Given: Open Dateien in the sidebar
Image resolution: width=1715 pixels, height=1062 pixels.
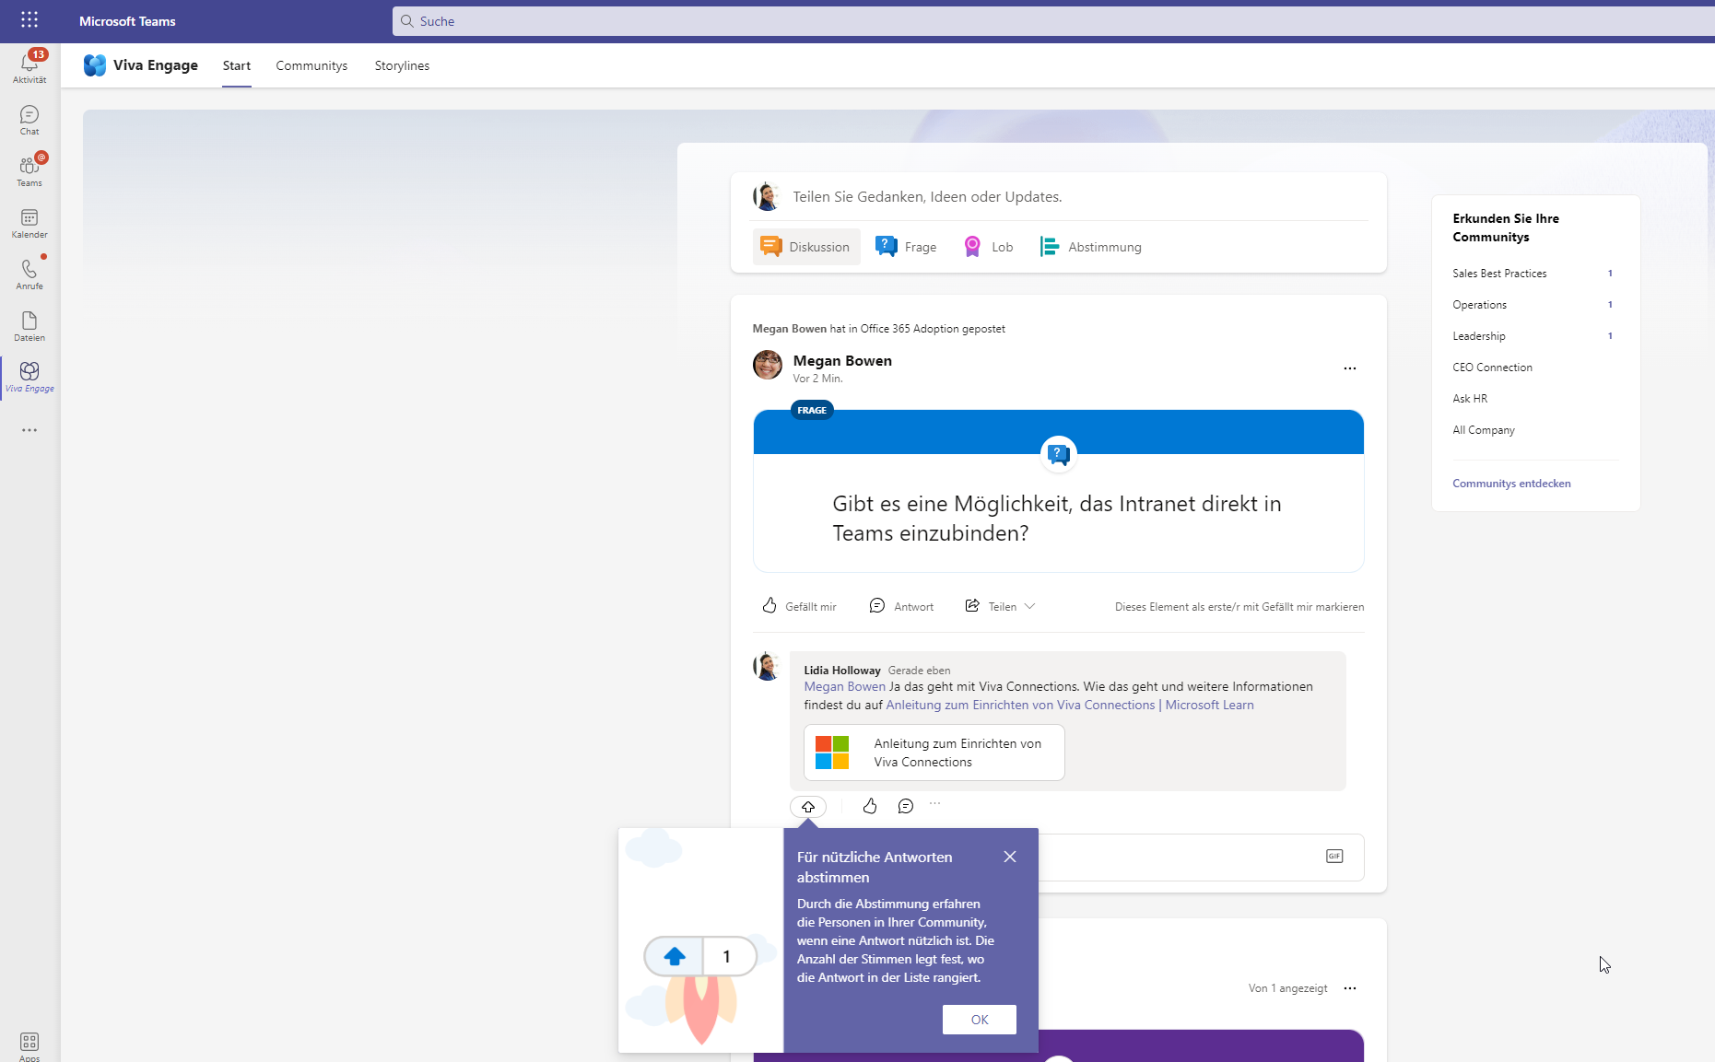Looking at the screenshot, I should [29, 325].
